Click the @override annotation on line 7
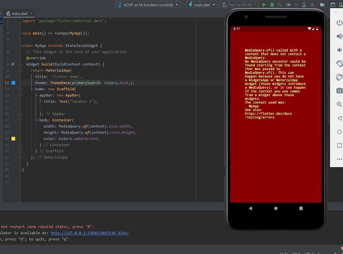The image size is (343, 254). (36, 58)
